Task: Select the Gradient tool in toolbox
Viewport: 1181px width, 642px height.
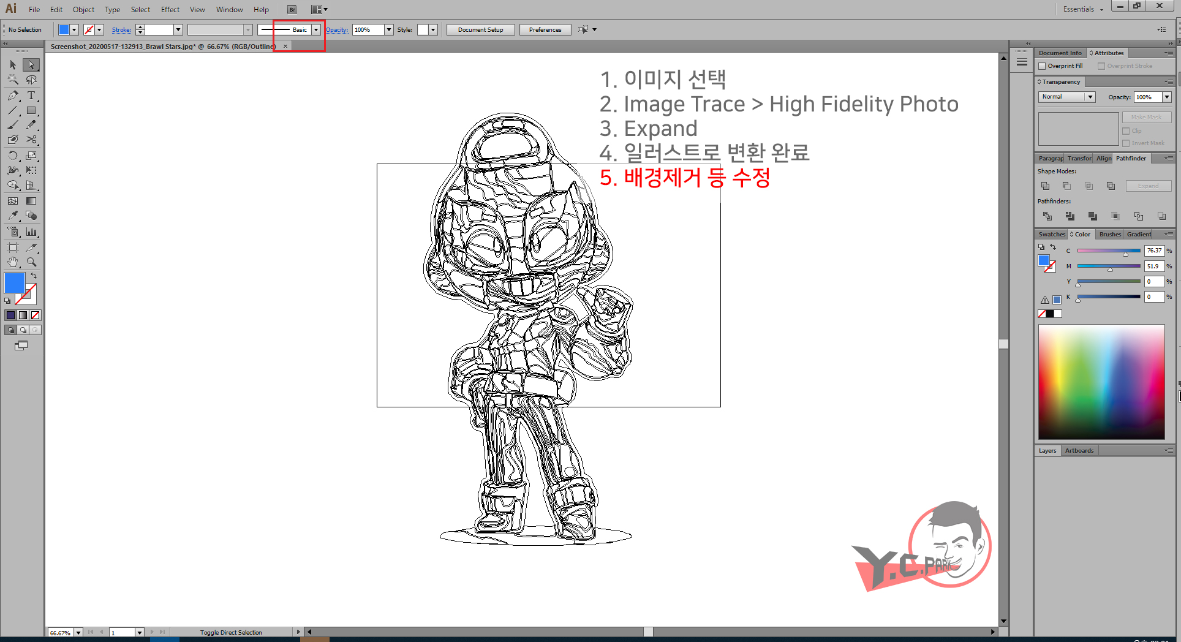Action: [31, 201]
